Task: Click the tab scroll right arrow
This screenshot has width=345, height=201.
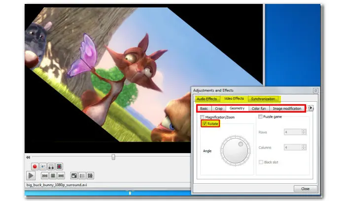Action: [x=311, y=108]
